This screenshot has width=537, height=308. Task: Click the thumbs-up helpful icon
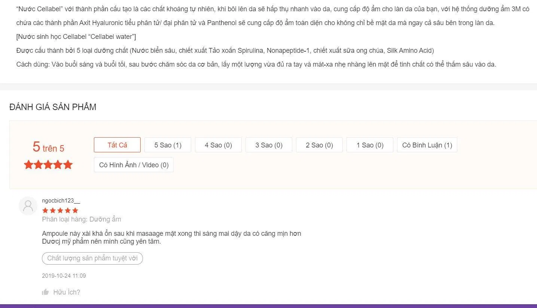(x=45, y=292)
